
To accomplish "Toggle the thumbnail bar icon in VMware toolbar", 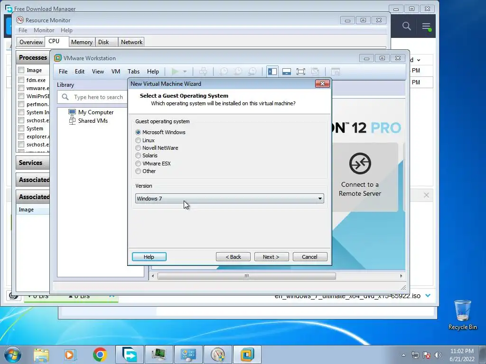I will pyautogui.click(x=286, y=72).
